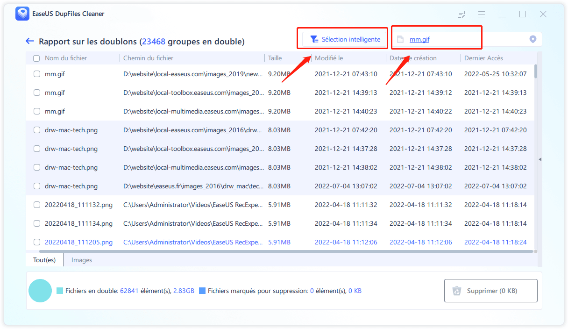
Task: Open the 20220418_111205.png file link
Action: [x=78, y=242]
